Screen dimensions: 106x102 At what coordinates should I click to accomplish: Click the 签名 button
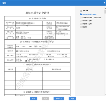tap(34, 99)
